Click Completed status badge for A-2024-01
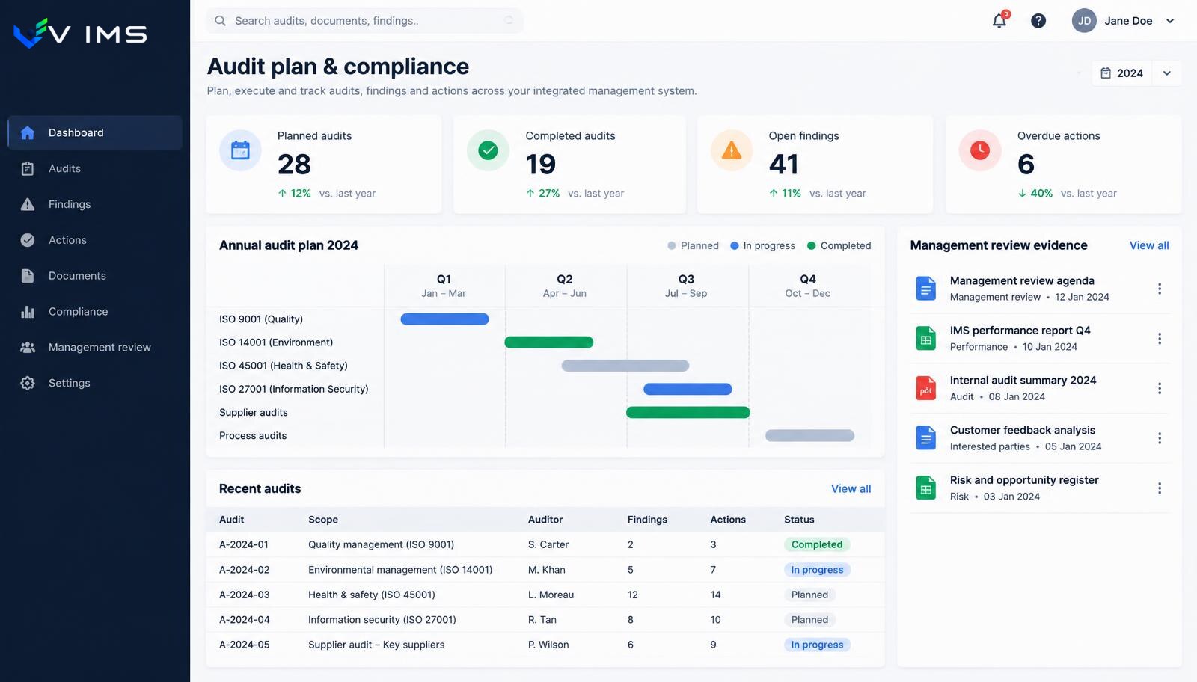Image resolution: width=1197 pixels, height=682 pixels. coord(817,544)
